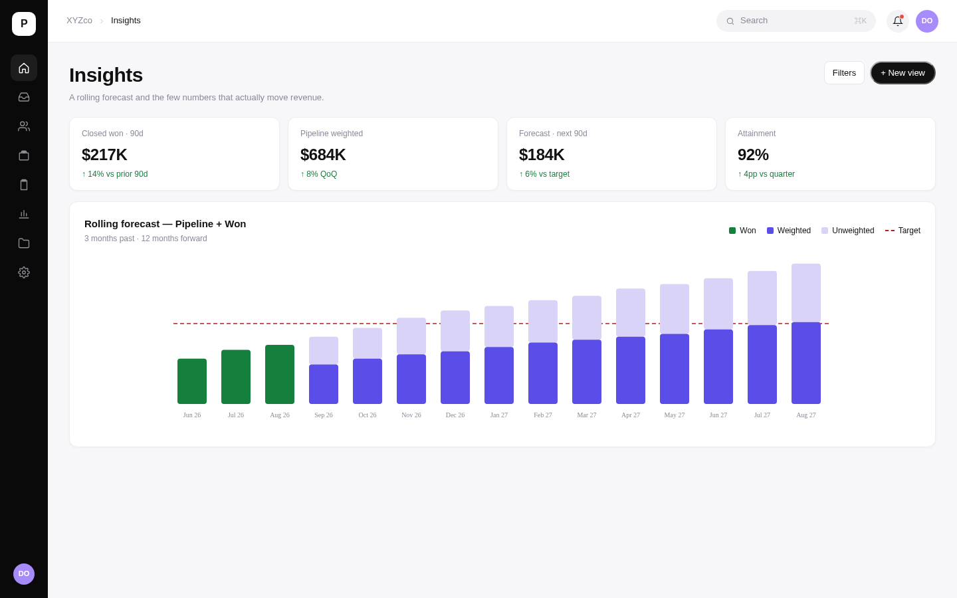
Task: Click the Dec 26 weighted bar
Action: click(x=455, y=377)
